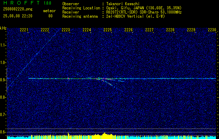Click the 2225 time marker
Screen dimensions: 219x139
pyautogui.click(x=108, y=30)
